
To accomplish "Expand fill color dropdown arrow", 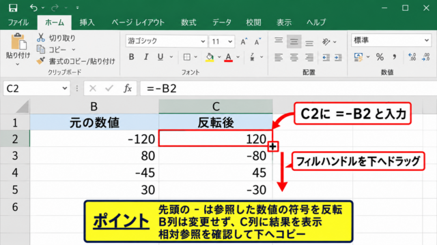I will pyautogui.click(x=219, y=57).
